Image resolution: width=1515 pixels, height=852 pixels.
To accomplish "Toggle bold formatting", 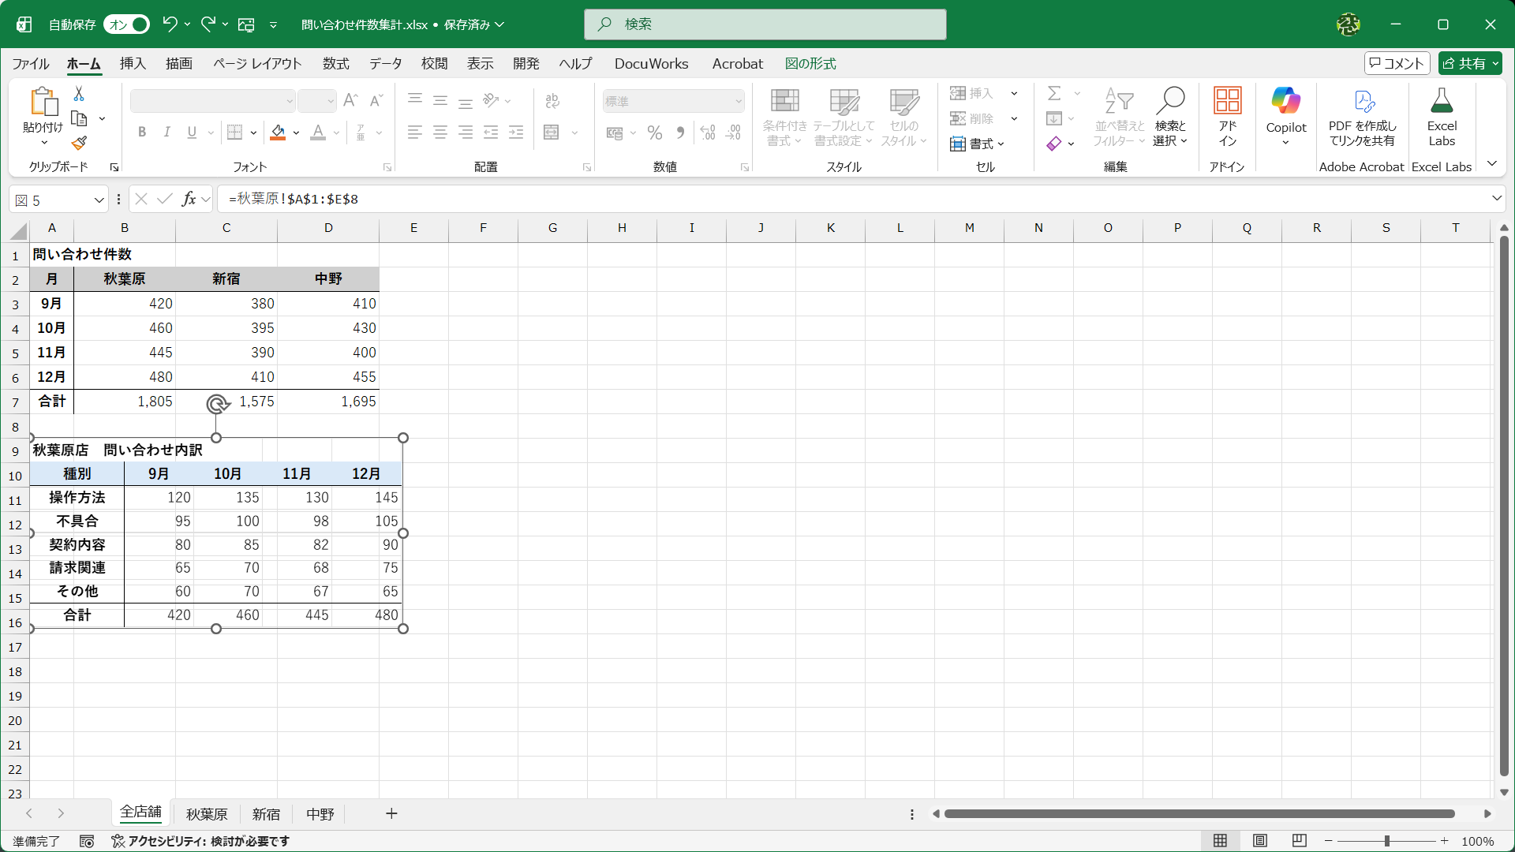I will coord(142,132).
